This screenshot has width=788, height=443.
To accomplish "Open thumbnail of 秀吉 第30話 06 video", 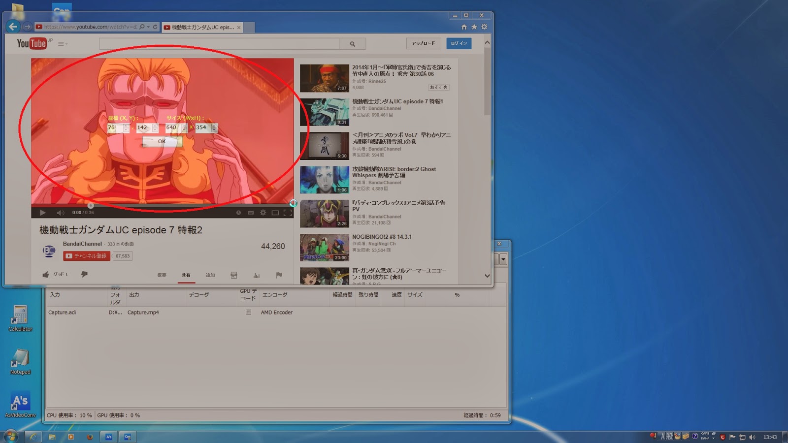I will [x=325, y=78].
